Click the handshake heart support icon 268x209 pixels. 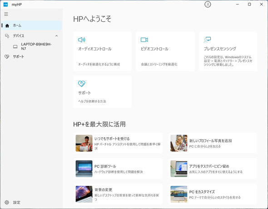click(81, 84)
